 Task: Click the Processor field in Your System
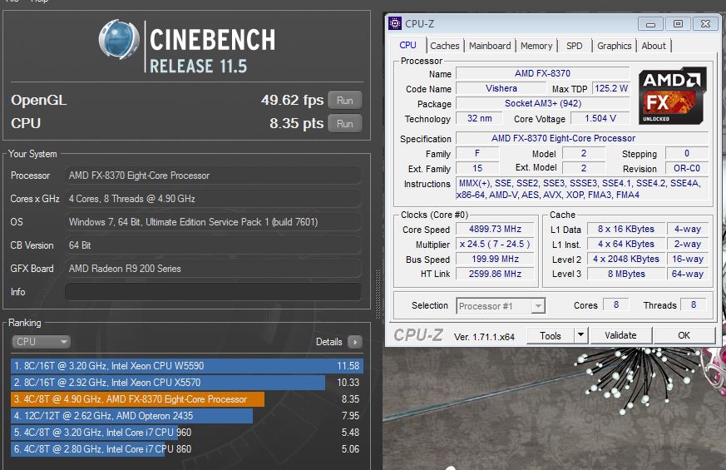coord(213,176)
